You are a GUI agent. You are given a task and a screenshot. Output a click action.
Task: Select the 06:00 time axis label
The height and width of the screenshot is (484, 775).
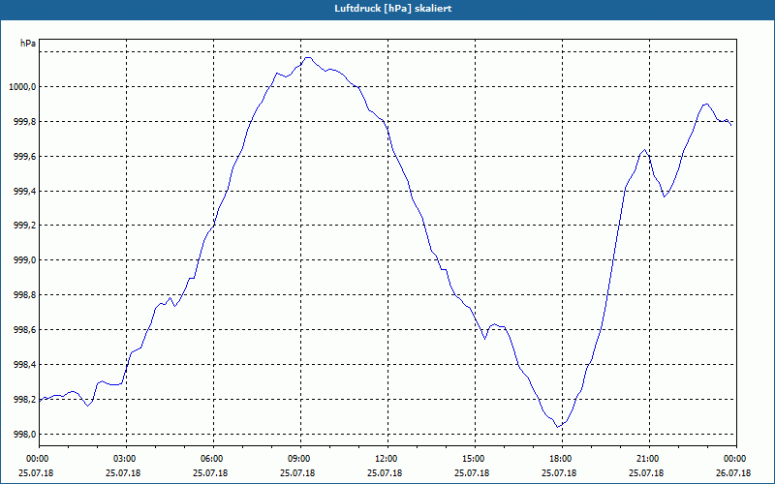[x=210, y=459]
